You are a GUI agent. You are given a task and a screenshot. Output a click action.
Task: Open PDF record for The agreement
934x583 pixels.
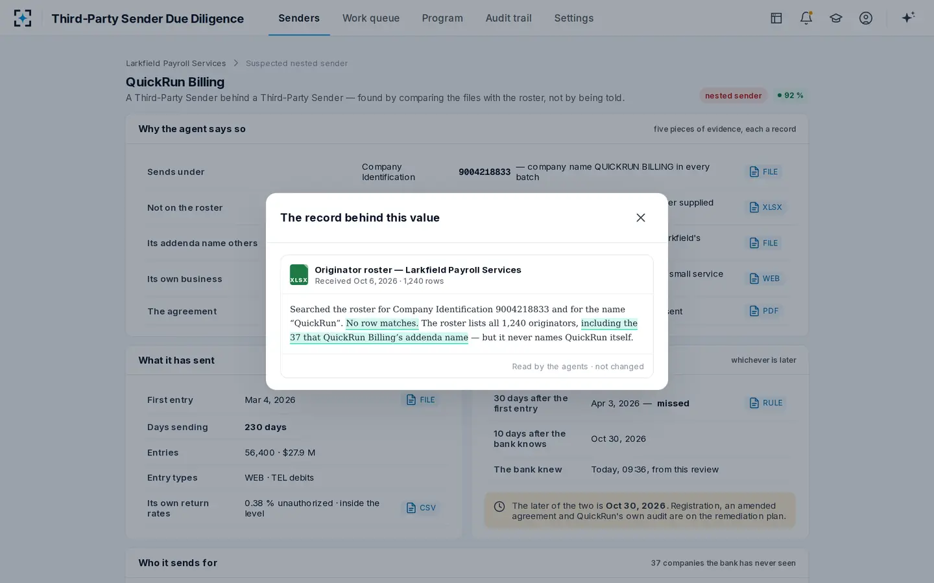pyautogui.click(x=763, y=311)
